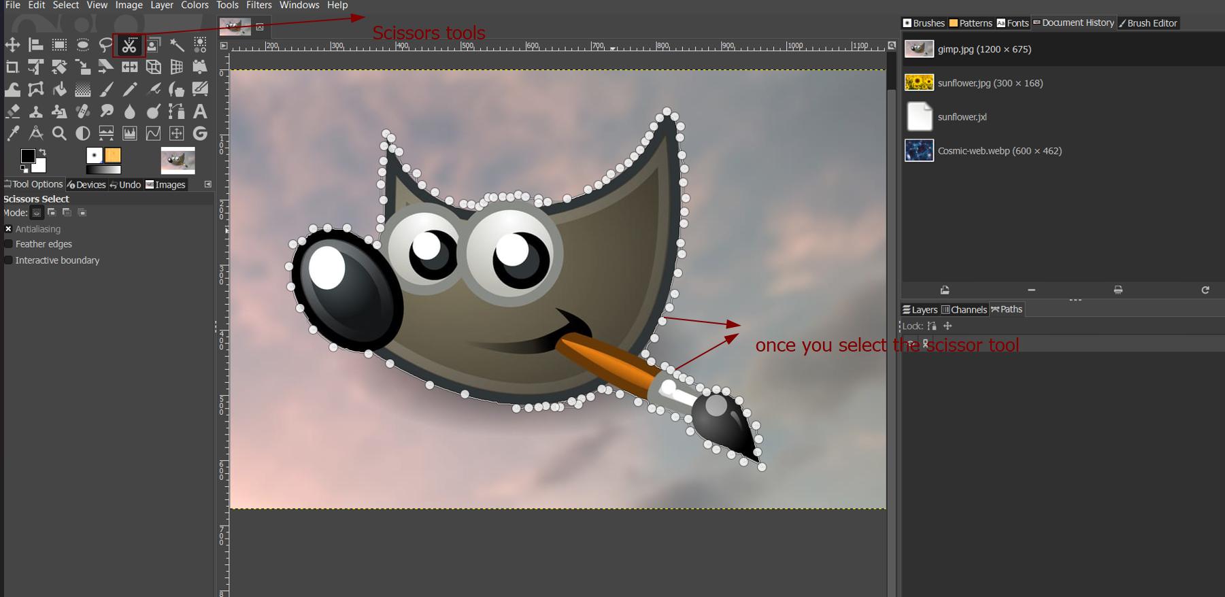The width and height of the screenshot is (1225, 597).
Task: Select the Fuzzy Select magic wand tool
Action: 177,45
